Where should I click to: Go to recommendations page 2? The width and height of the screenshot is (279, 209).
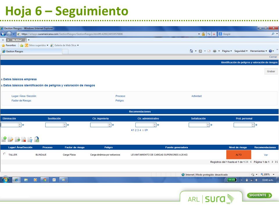click(136, 130)
